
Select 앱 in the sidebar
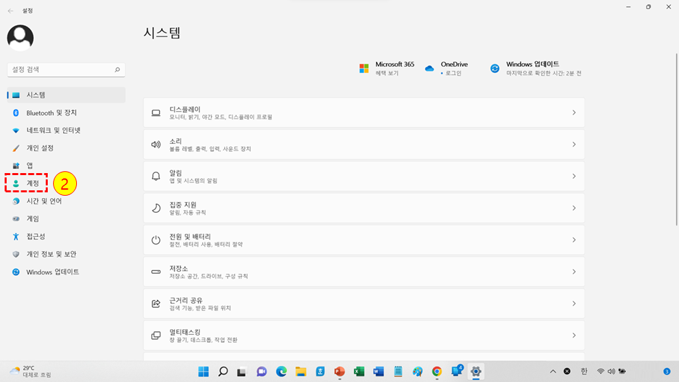click(66, 165)
